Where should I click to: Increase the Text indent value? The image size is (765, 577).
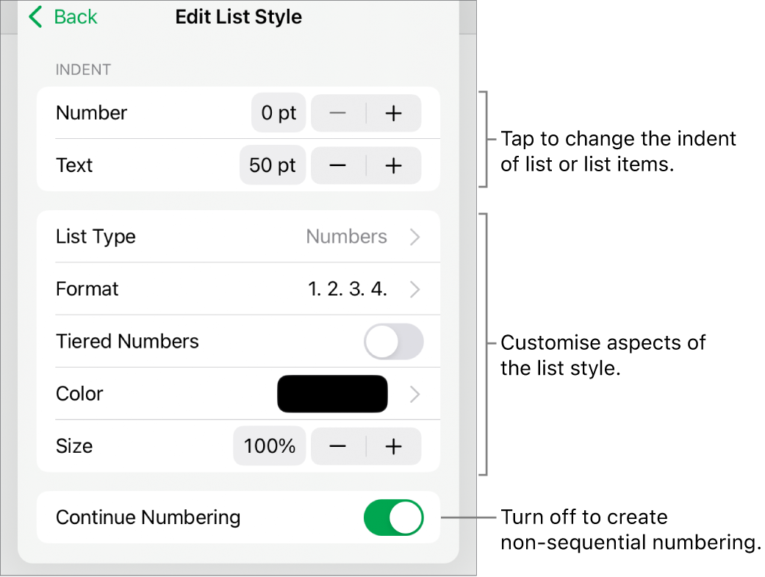394,165
